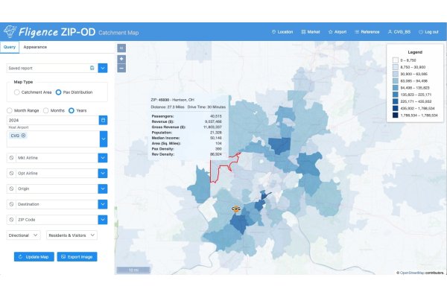Screen dimensions: 447x298
Task: Click the Opt Airline input field
Action: (x=57, y=173)
